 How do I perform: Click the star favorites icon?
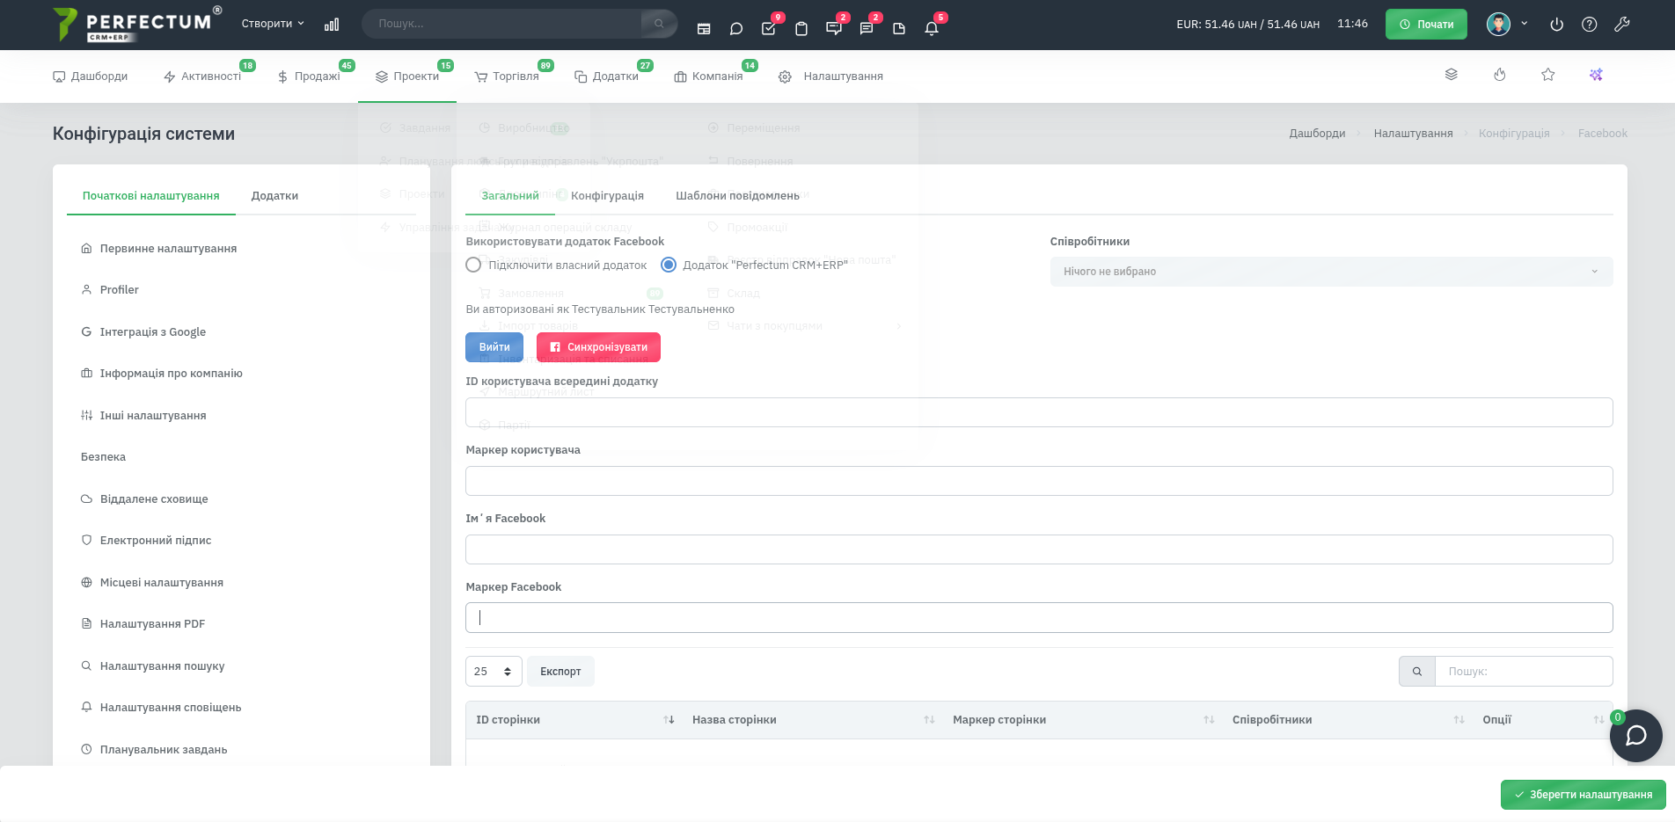click(1548, 75)
